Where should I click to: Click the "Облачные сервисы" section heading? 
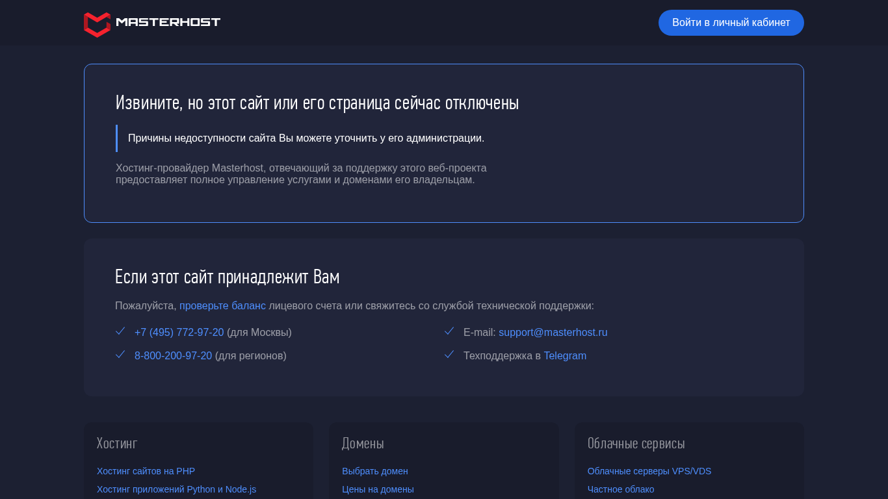click(x=636, y=443)
